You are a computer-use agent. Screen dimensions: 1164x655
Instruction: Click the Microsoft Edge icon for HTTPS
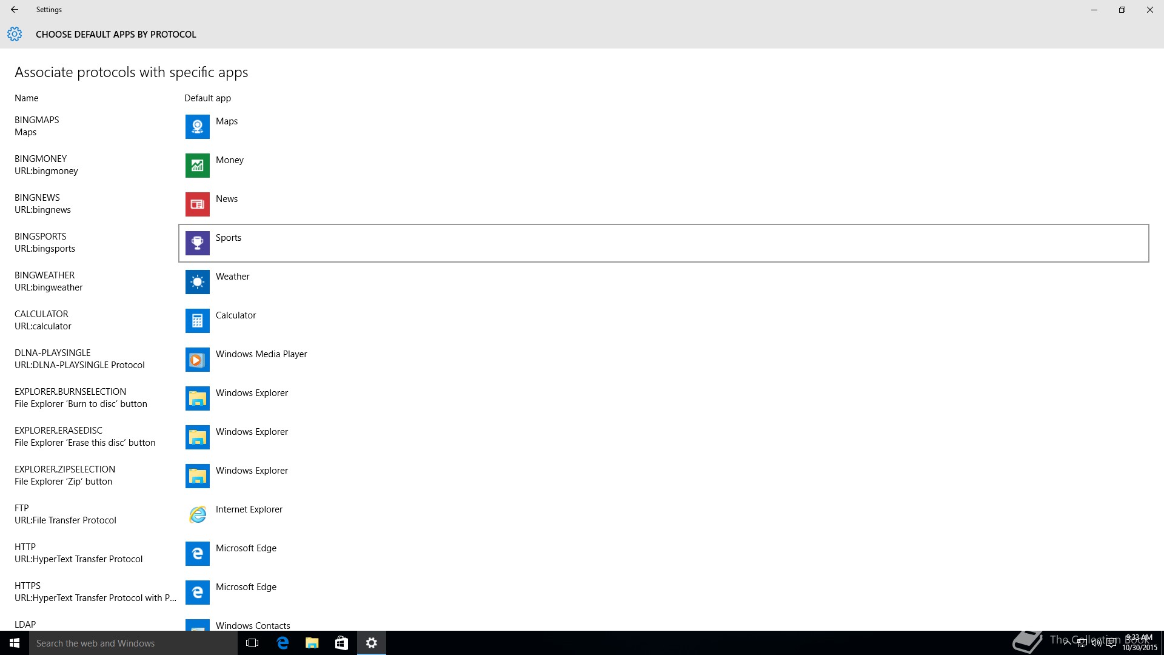pyautogui.click(x=197, y=593)
